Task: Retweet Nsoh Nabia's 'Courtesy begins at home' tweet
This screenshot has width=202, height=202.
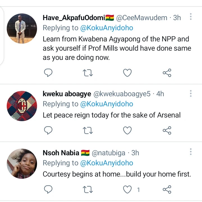Action: click(88, 190)
